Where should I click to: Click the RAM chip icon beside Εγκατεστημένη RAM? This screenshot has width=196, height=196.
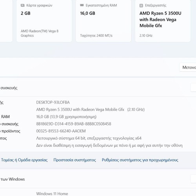click(82, 5)
